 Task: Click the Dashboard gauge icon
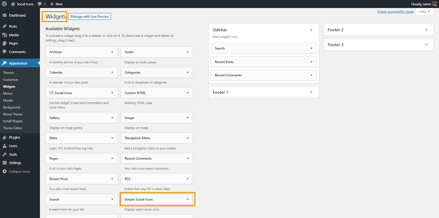4,15
